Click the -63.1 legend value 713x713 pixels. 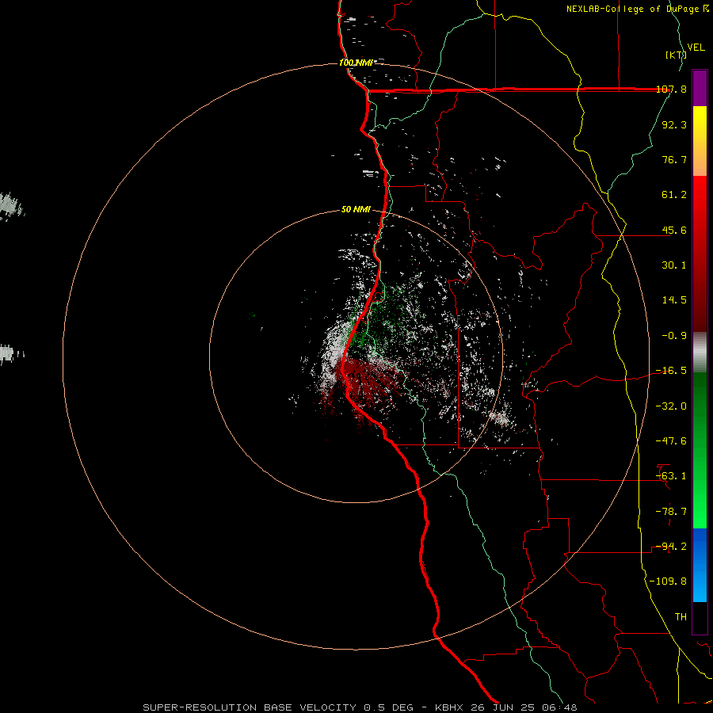(x=671, y=476)
